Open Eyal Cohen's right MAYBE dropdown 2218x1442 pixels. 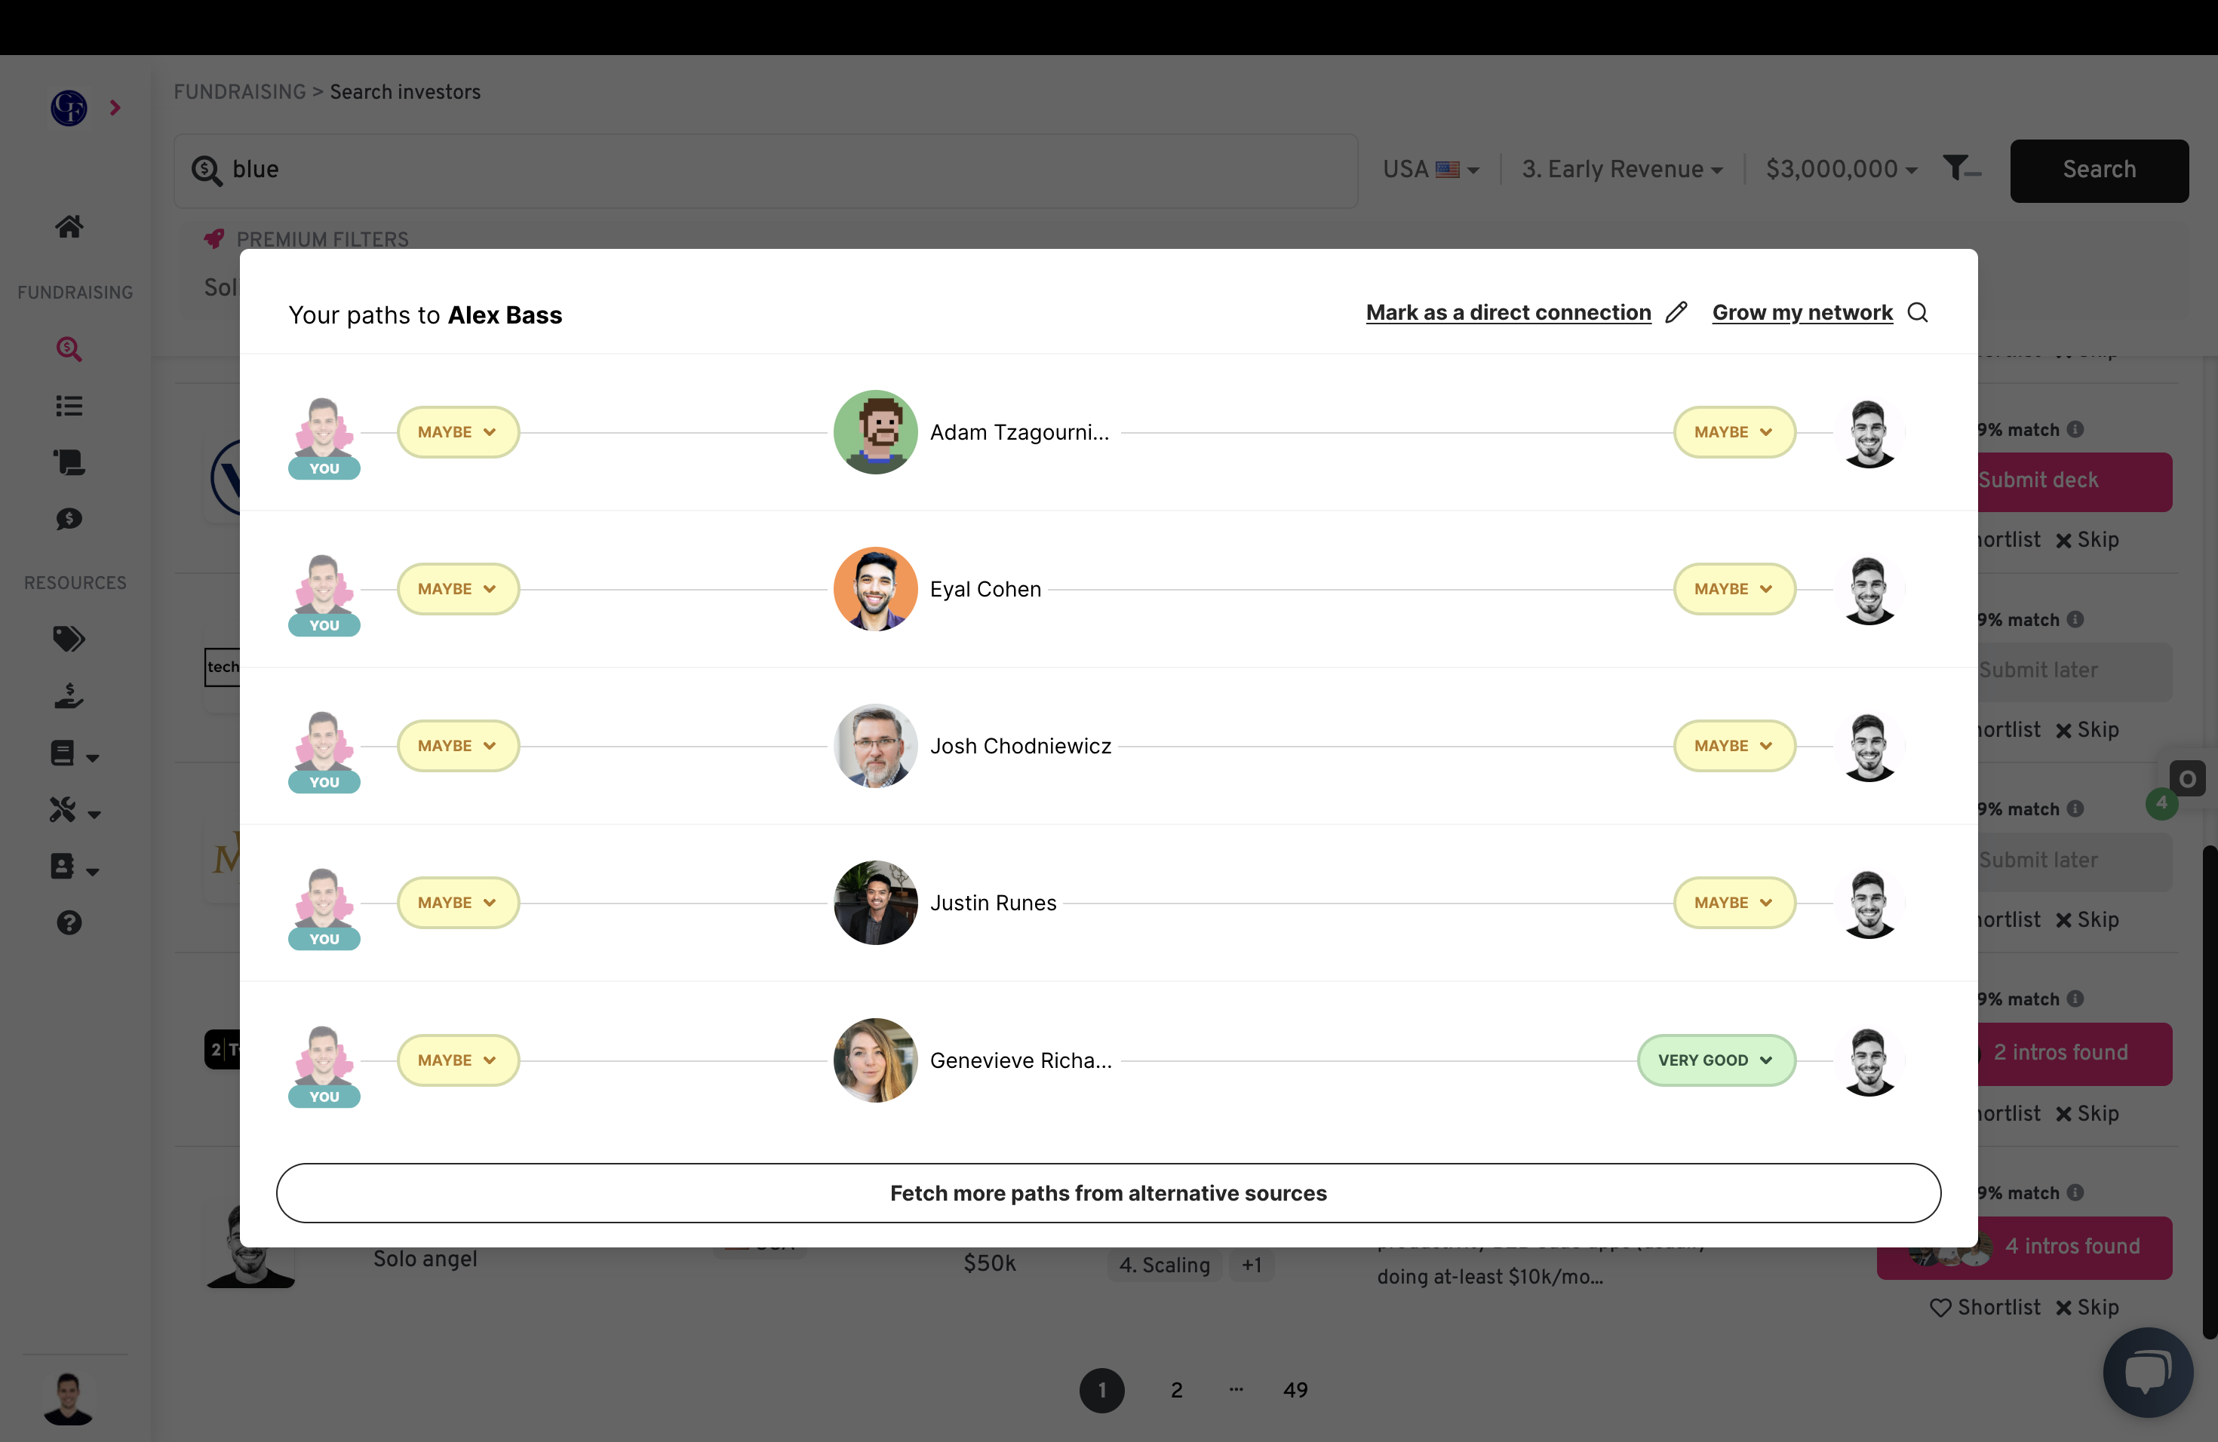[x=1734, y=589]
